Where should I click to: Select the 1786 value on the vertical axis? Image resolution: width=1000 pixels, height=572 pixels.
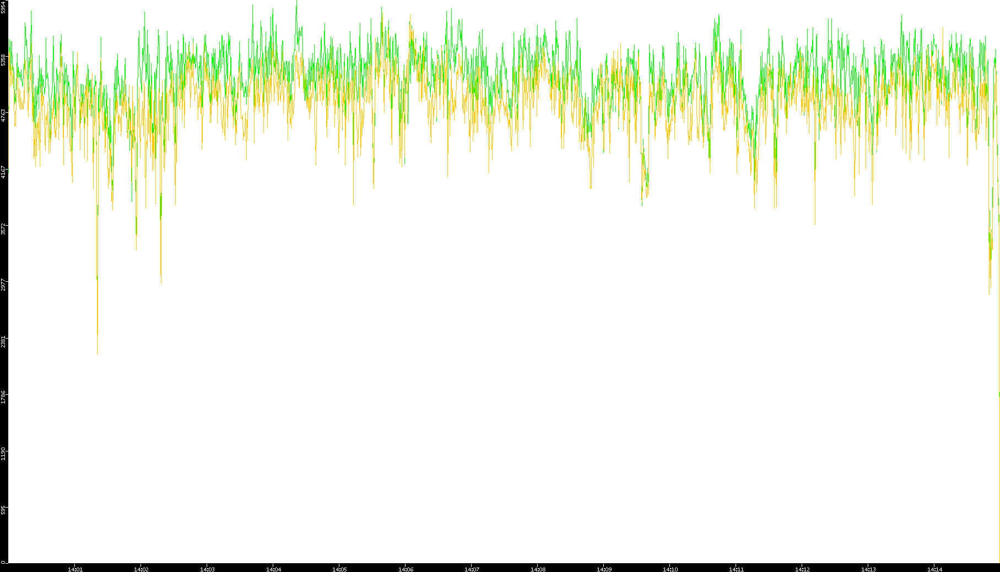click(x=4, y=397)
